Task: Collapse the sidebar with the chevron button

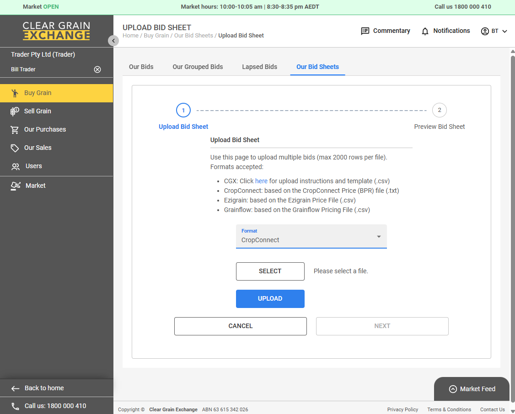Action: click(x=113, y=41)
